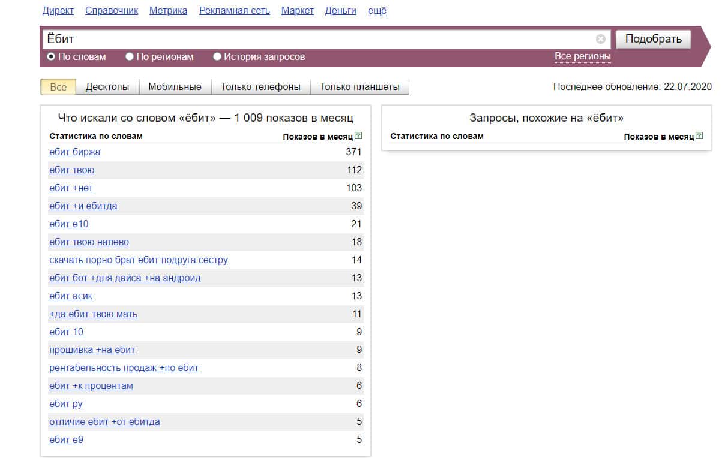Click into the keyword search input field
This screenshot has width=728, height=458.
coord(318,39)
